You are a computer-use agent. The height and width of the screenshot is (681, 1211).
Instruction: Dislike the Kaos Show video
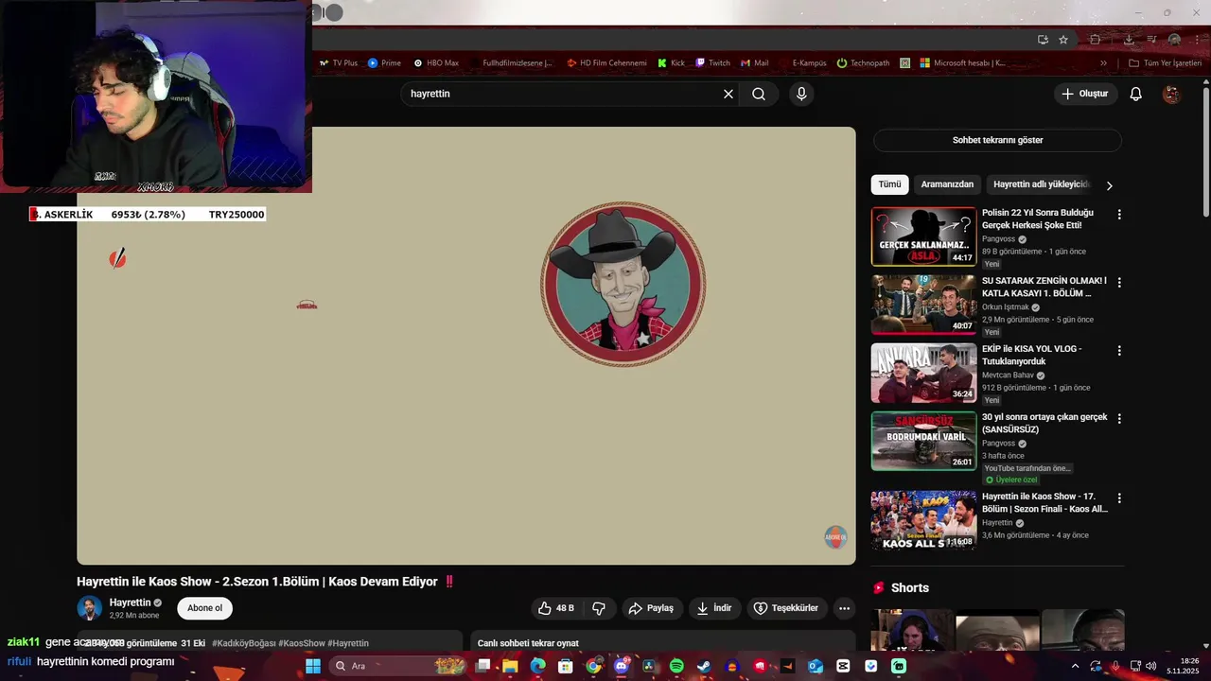pos(599,608)
